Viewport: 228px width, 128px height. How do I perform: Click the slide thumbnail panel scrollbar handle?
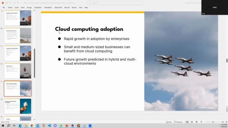[x=35, y=63]
